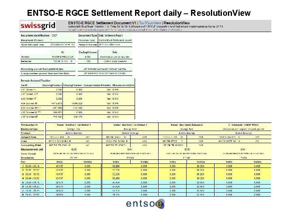
Task: Click the OpeningPosition column header
Action: (x=52, y=85)
